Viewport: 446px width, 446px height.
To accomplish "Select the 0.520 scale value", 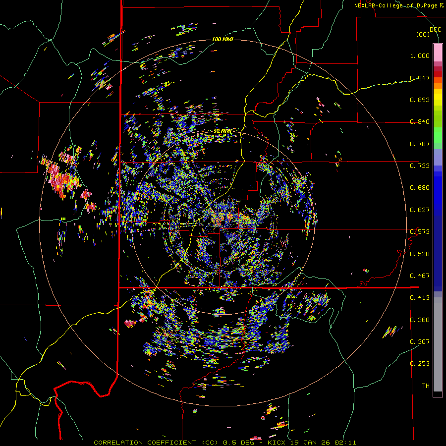I will pyautogui.click(x=420, y=254).
